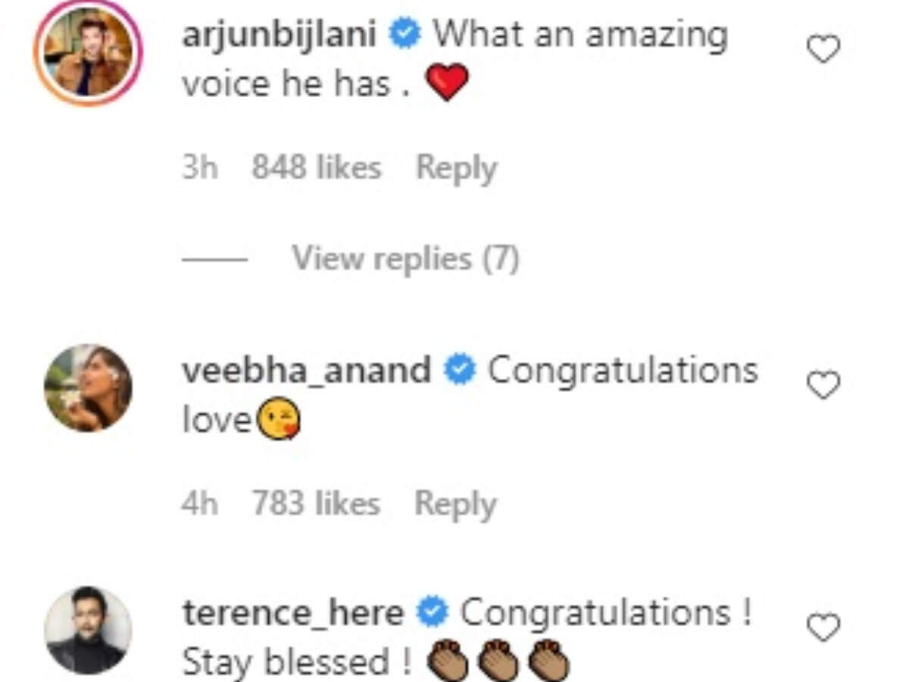909x682 pixels.
Task: Open the arjunbijlani username link
Action: (280, 35)
